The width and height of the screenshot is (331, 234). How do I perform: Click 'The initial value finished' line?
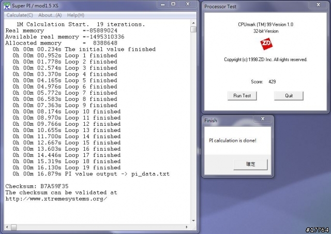coord(84,50)
